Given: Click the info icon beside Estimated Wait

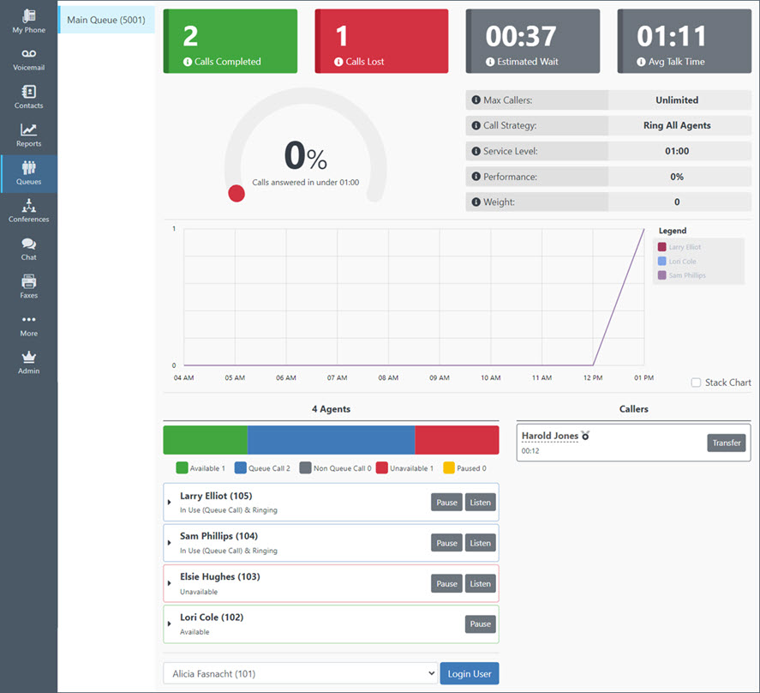Looking at the screenshot, I should coord(490,62).
